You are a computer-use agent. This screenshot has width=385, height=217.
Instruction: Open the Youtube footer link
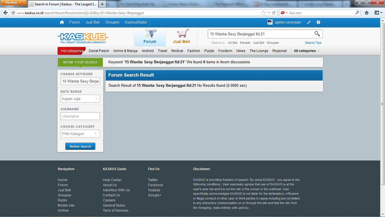click(154, 190)
